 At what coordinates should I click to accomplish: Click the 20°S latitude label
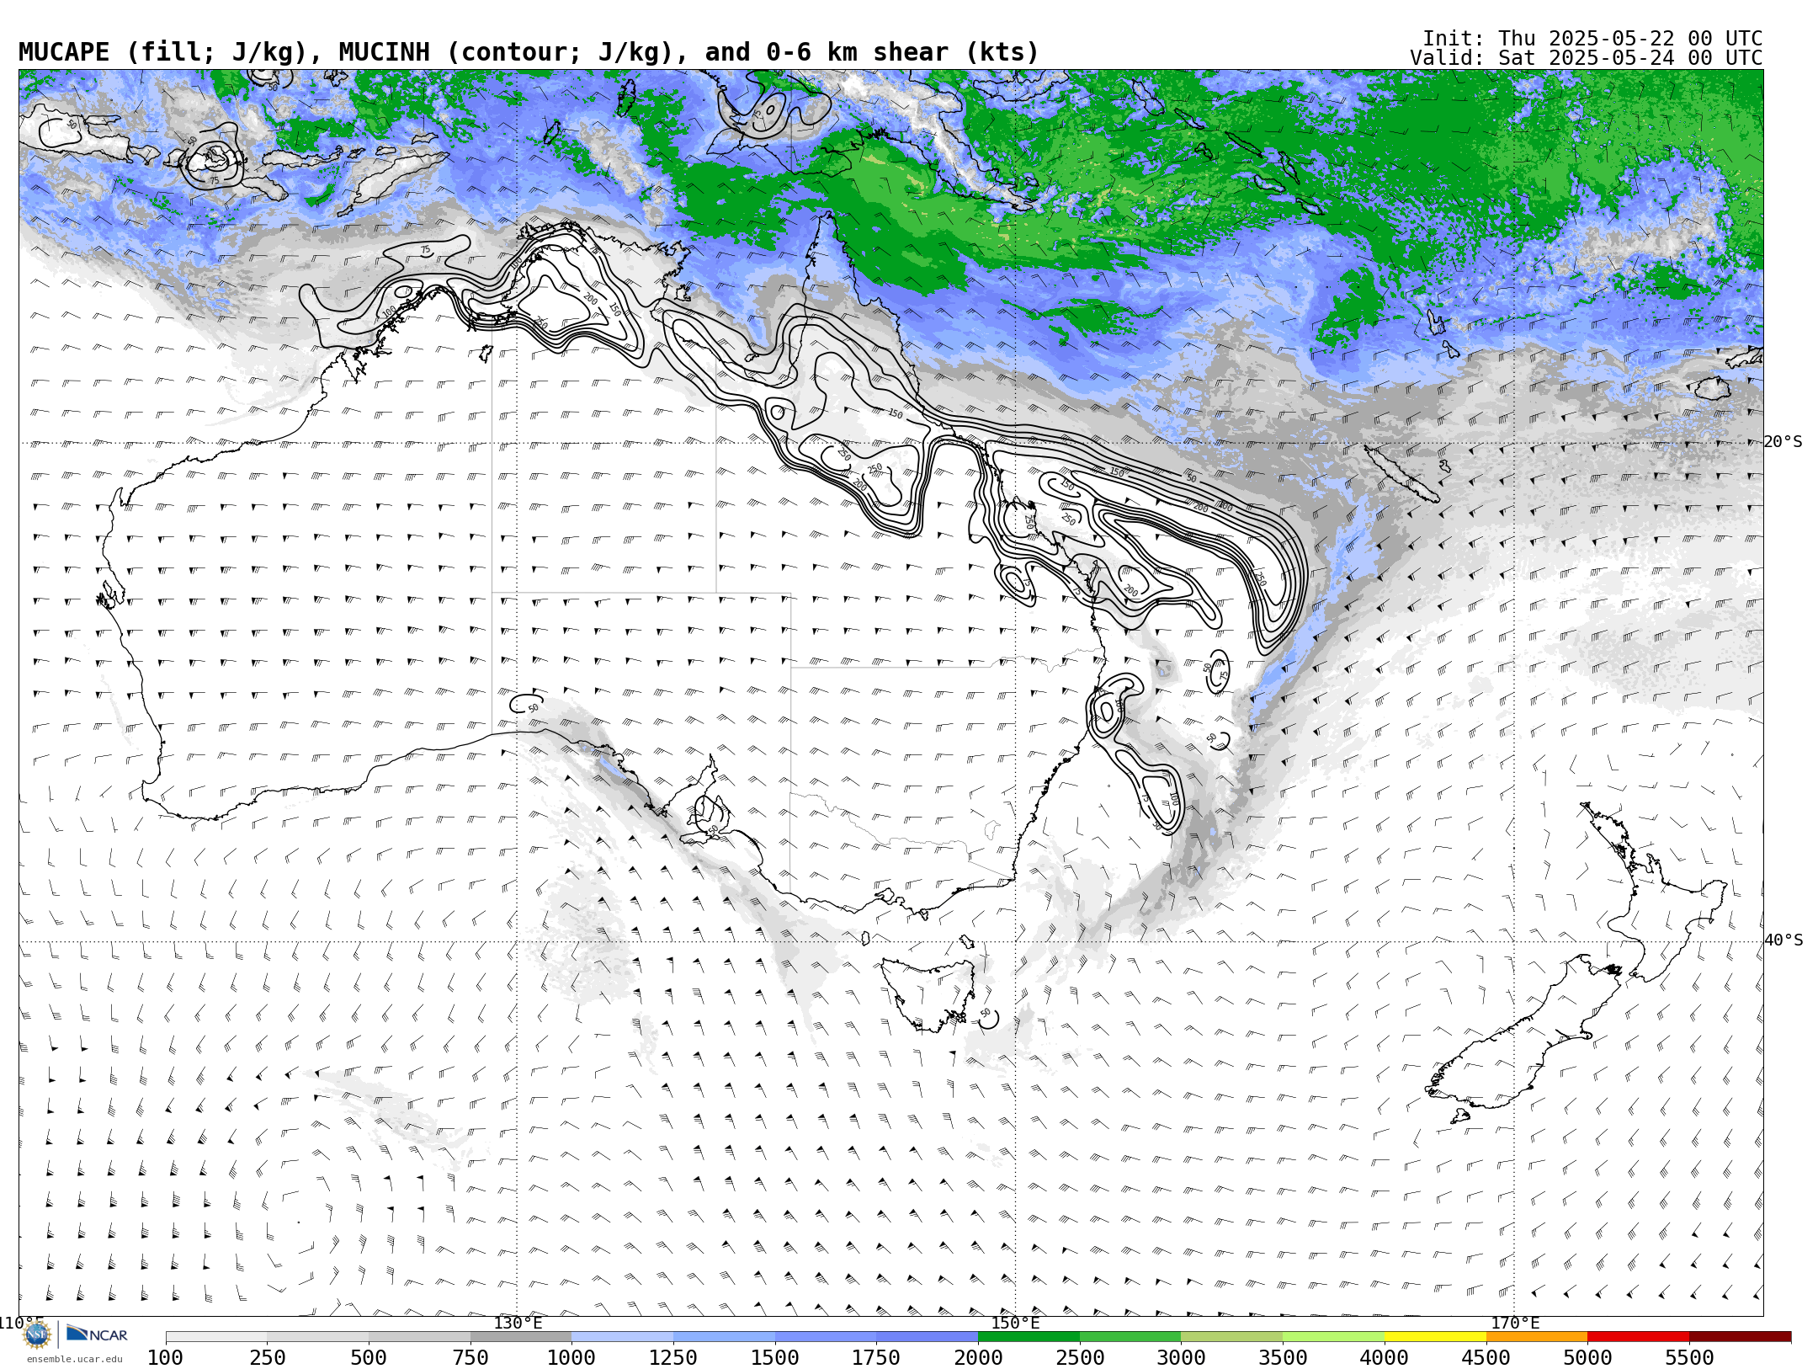click(x=1783, y=441)
